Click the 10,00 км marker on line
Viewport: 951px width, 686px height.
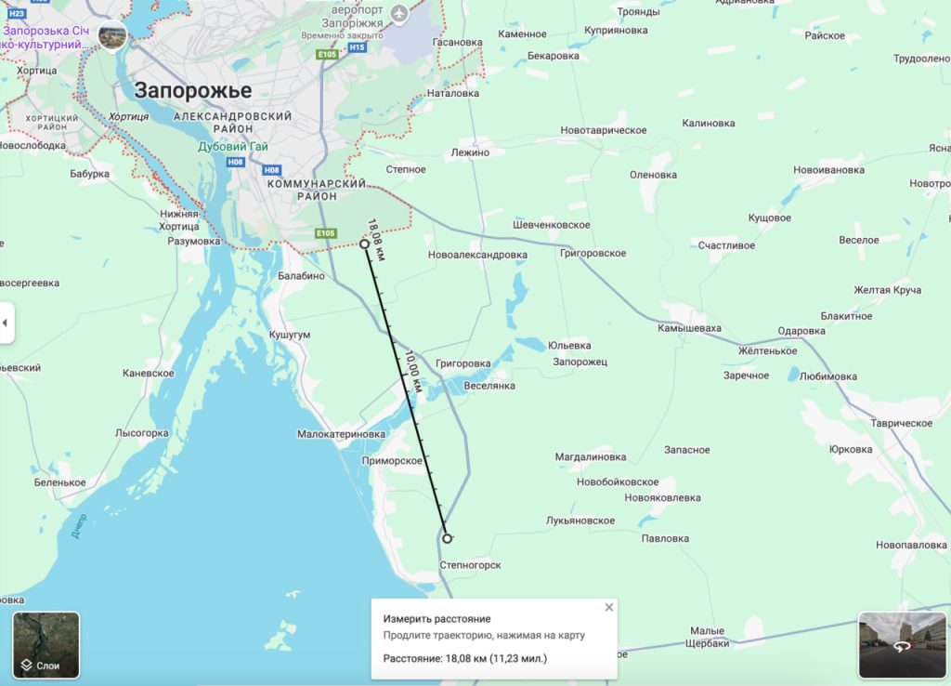pos(413,372)
